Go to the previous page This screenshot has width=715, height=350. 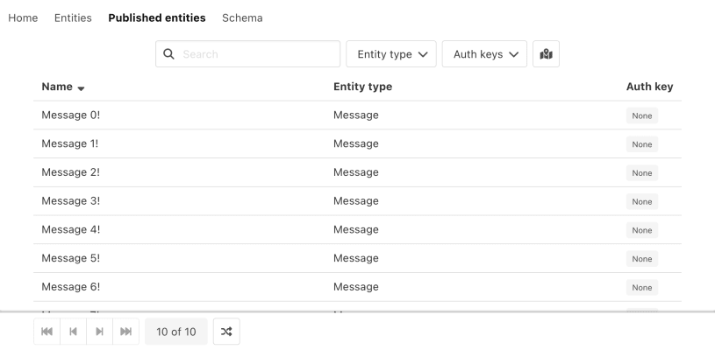tap(73, 332)
